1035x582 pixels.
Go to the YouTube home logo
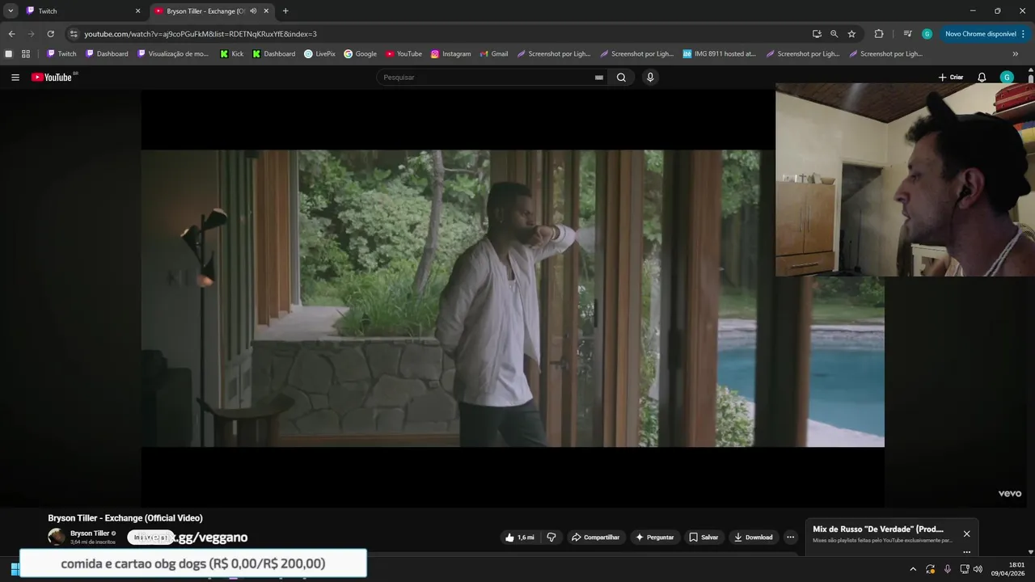52,78
